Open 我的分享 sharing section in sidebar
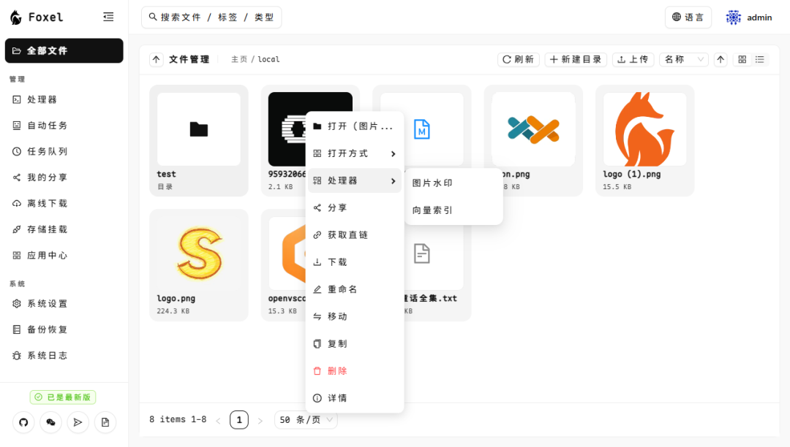Image resolution: width=790 pixels, height=447 pixels. [47, 177]
